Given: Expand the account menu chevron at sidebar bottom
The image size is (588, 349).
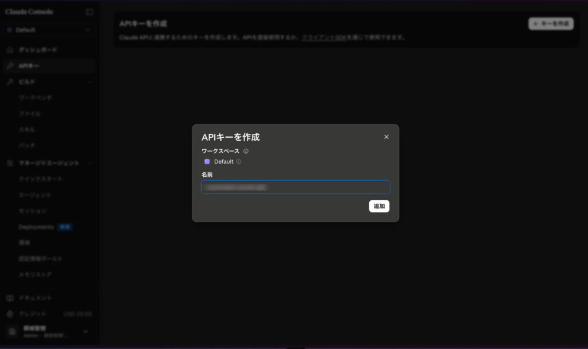Looking at the screenshot, I should click(x=86, y=332).
